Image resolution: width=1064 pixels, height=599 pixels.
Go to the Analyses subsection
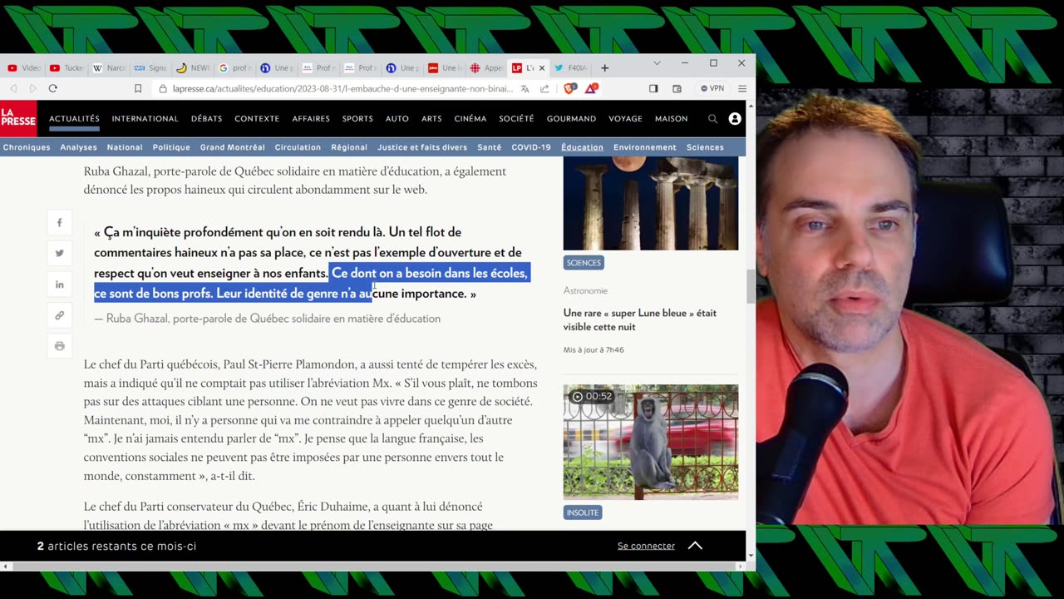(78, 147)
